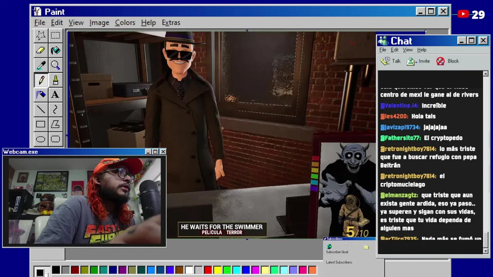Open the Extras menu
Viewport: 493px width, 277px height.
pyautogui.click(x=171, y=23)
